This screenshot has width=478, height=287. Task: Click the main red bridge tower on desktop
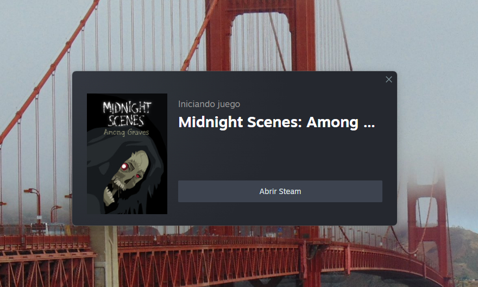click(261, 35)
